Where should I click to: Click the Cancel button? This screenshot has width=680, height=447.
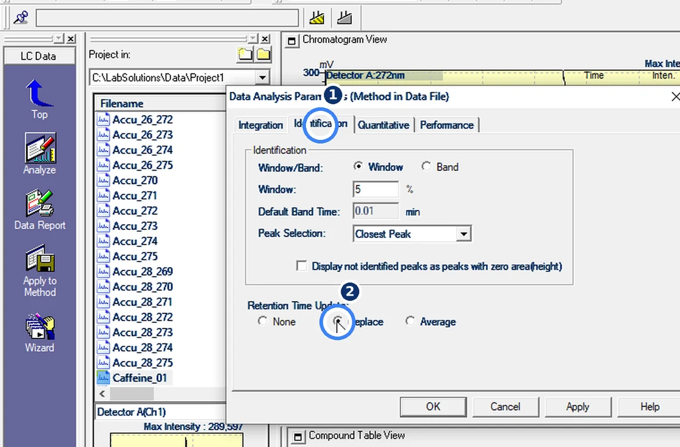[x=505, y=406]
